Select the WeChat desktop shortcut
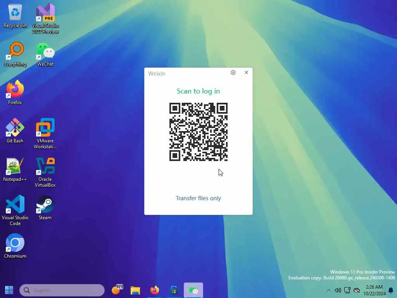Viewport: 397px width, 298px height. pyautogui.click(x=45, y=54)
